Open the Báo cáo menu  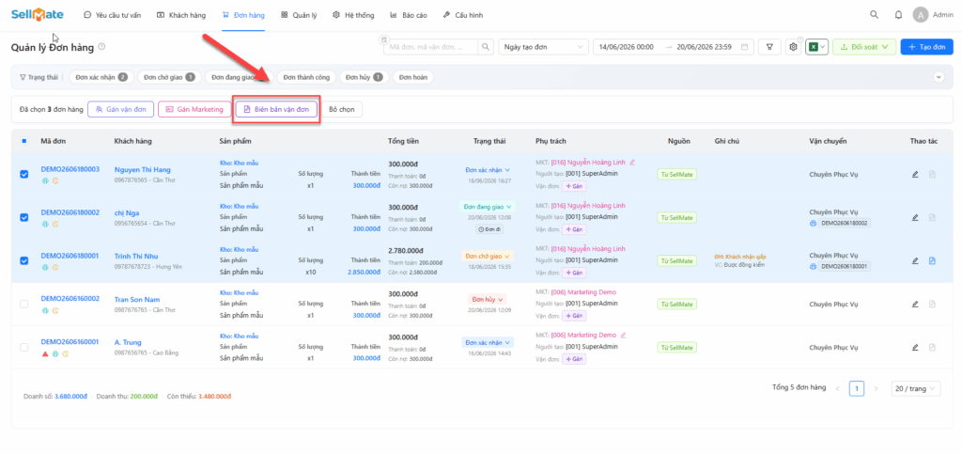click(408, 15)
